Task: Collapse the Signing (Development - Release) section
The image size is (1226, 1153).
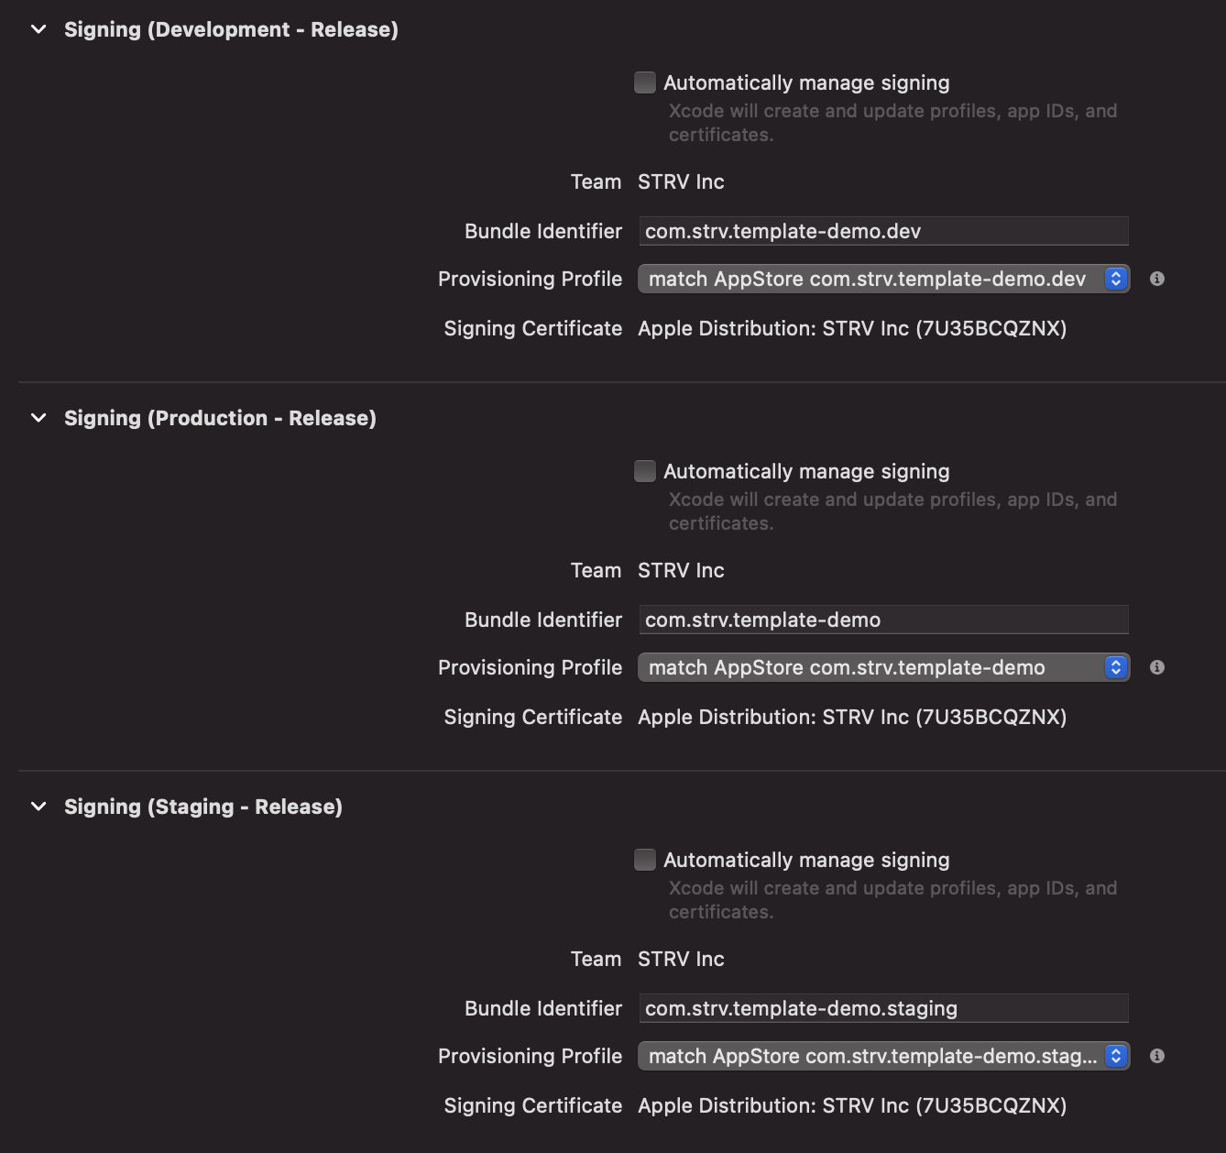Action: [37, 29]
